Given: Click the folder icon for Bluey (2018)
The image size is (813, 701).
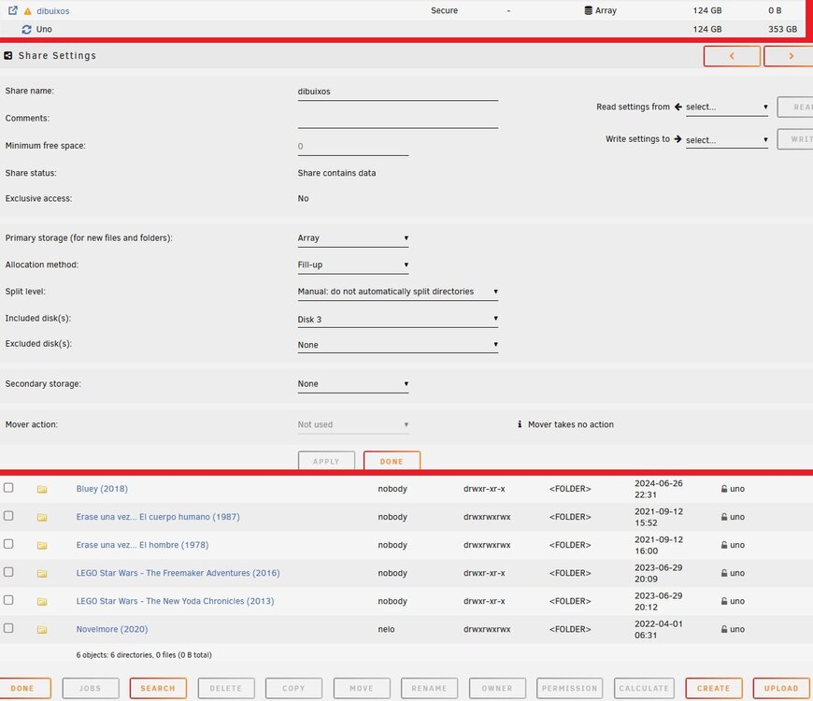Looking at the screenshot, I should point(42,489).
